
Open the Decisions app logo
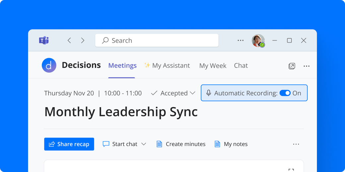click(49, 65)
